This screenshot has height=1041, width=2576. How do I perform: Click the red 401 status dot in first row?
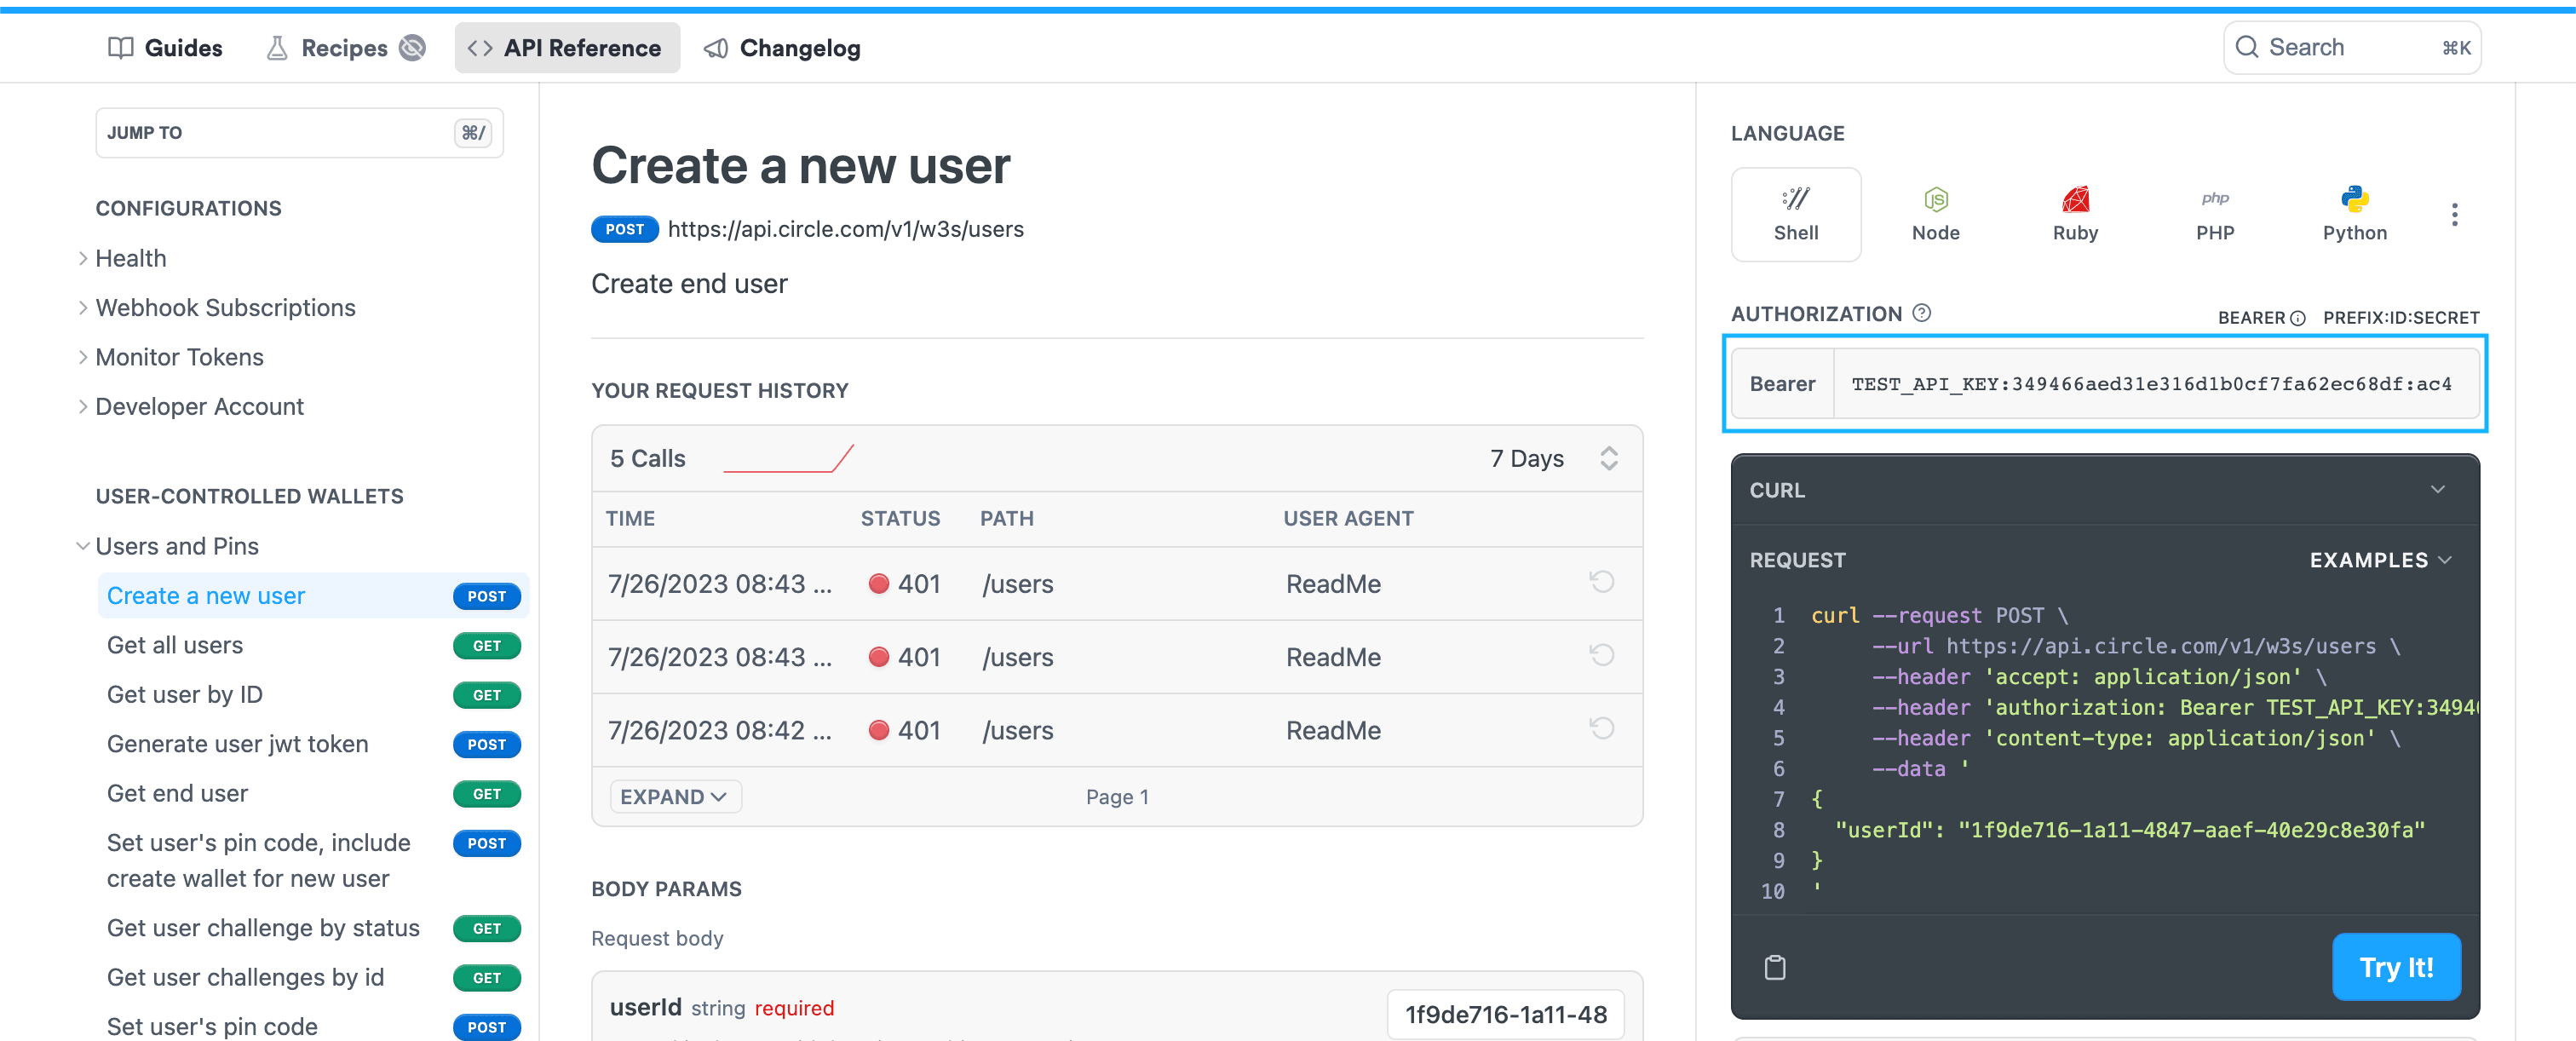coord(878,584)
